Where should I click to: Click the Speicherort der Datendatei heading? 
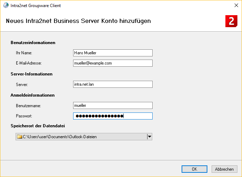click(38, 126)
